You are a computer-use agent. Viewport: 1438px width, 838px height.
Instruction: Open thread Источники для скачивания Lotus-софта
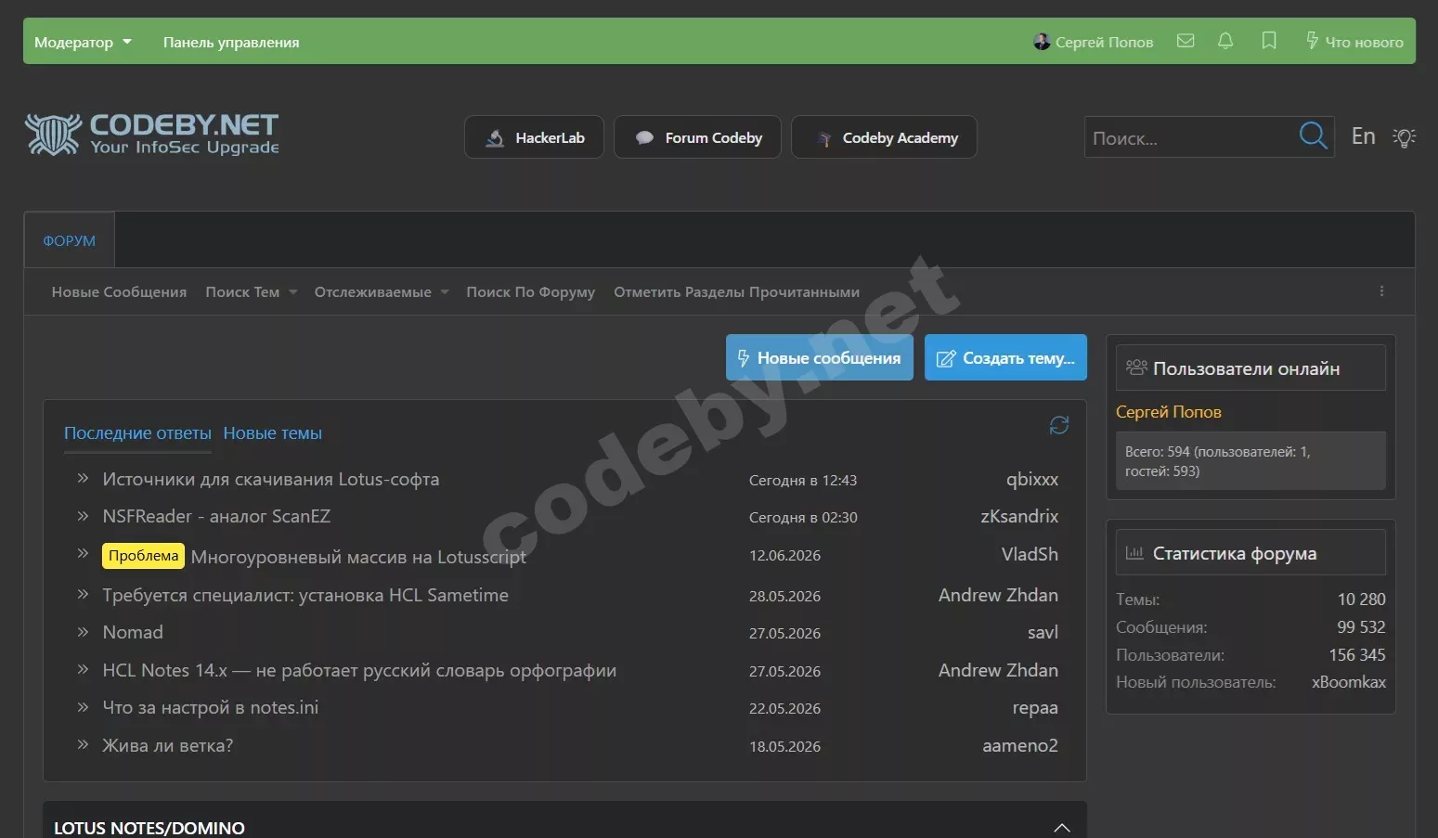[270, 479]
